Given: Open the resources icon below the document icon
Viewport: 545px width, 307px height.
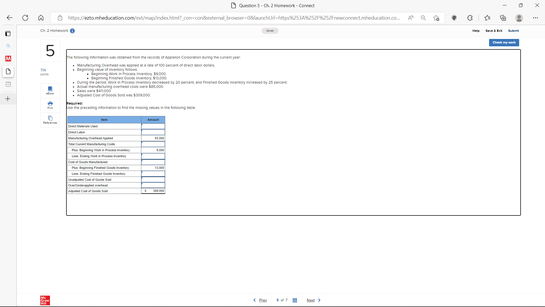Looking at the screenshot, I should 8,84.
